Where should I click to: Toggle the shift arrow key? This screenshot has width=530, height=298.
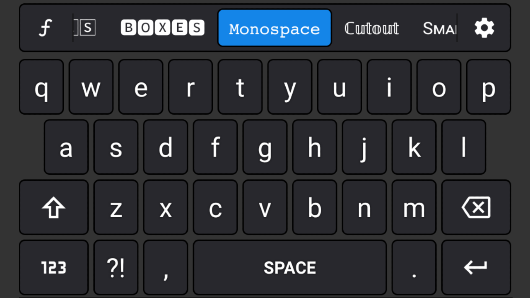coord(54,207)
